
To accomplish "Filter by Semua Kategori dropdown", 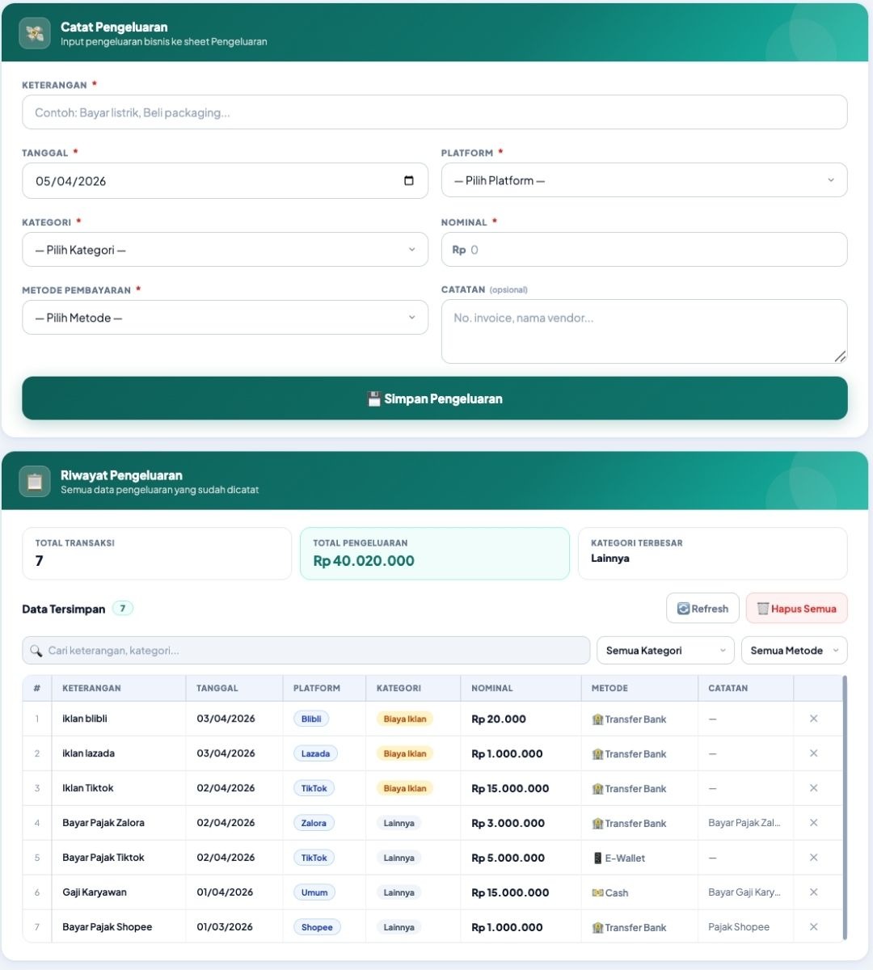I will click(664, 651).
